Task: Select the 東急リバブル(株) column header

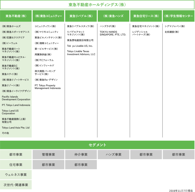Action: (81, 16)
